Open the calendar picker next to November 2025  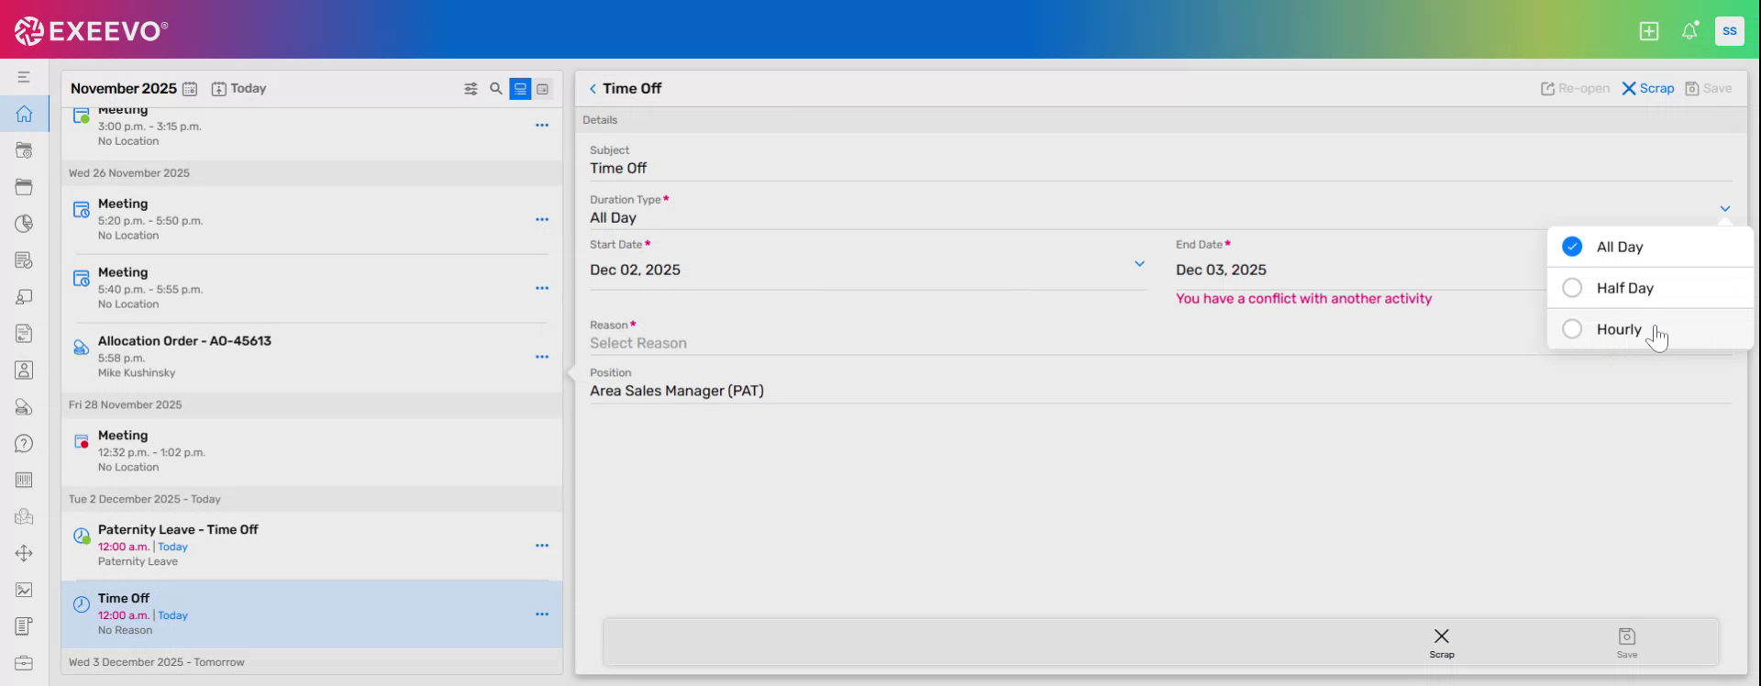tap(190, 89)
